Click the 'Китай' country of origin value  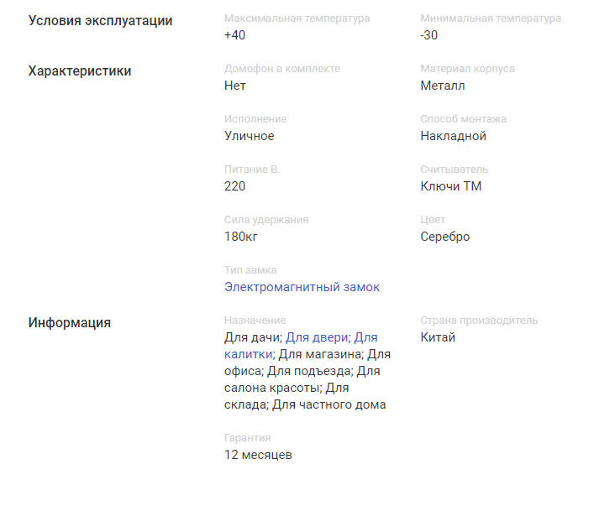click(438, 337)
